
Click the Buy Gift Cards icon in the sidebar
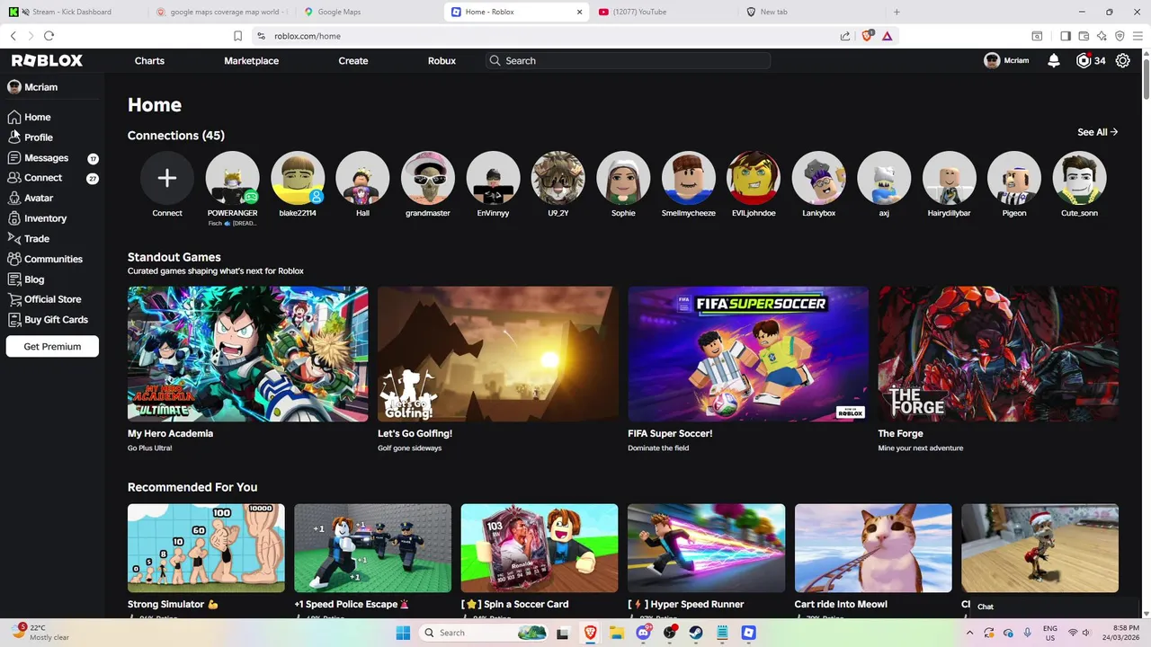click(x=14, y=320)
